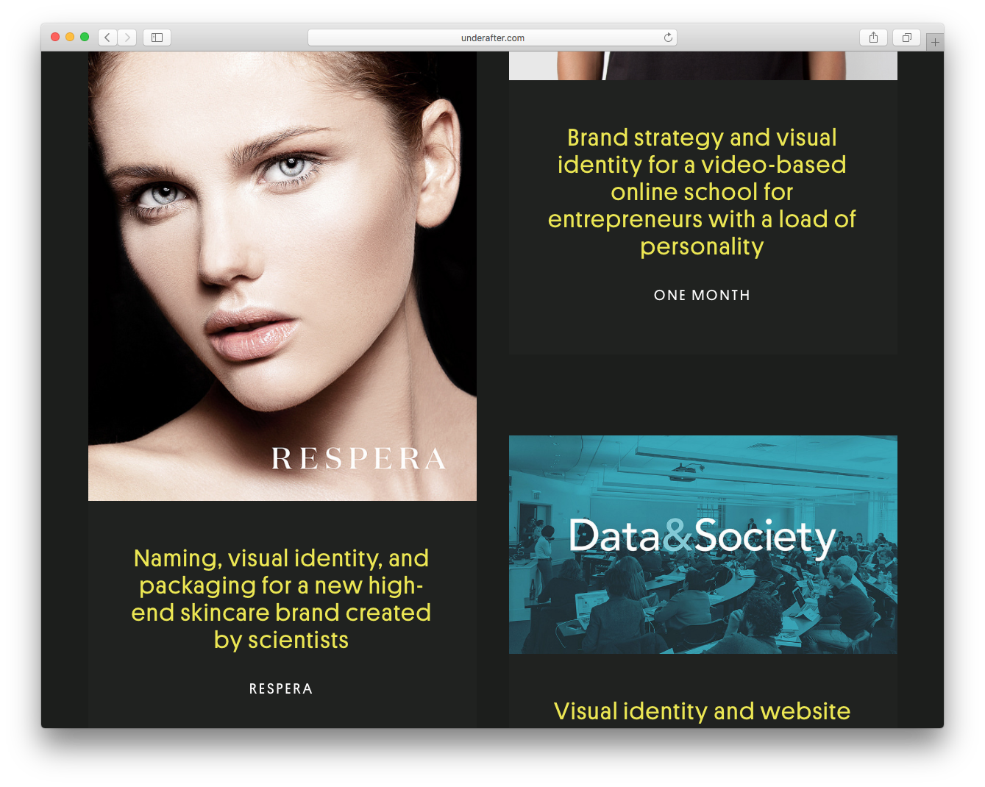Click the Naming, visual identity, and packaging headline

pos(281,599)
